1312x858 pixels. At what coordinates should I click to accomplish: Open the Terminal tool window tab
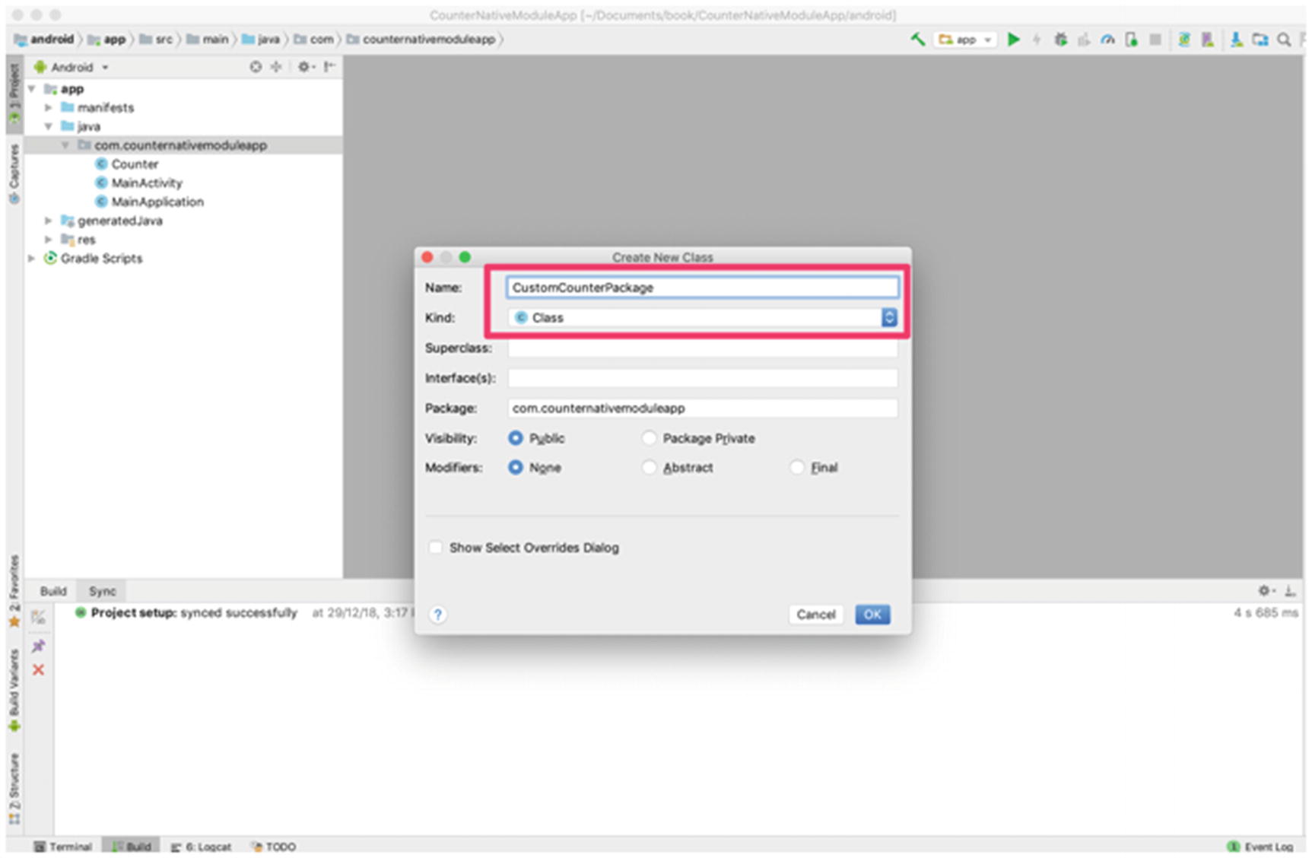pos(63,847)
